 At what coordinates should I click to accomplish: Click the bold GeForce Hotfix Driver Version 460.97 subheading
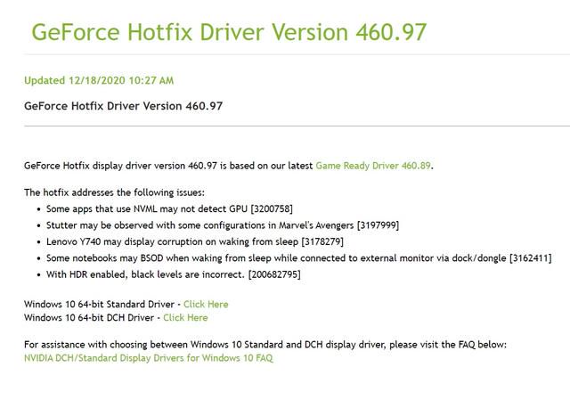tap(123, 106)
